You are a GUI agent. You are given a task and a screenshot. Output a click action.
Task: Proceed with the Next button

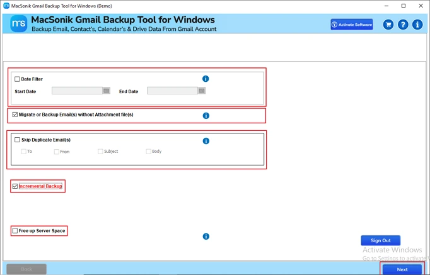402,269
